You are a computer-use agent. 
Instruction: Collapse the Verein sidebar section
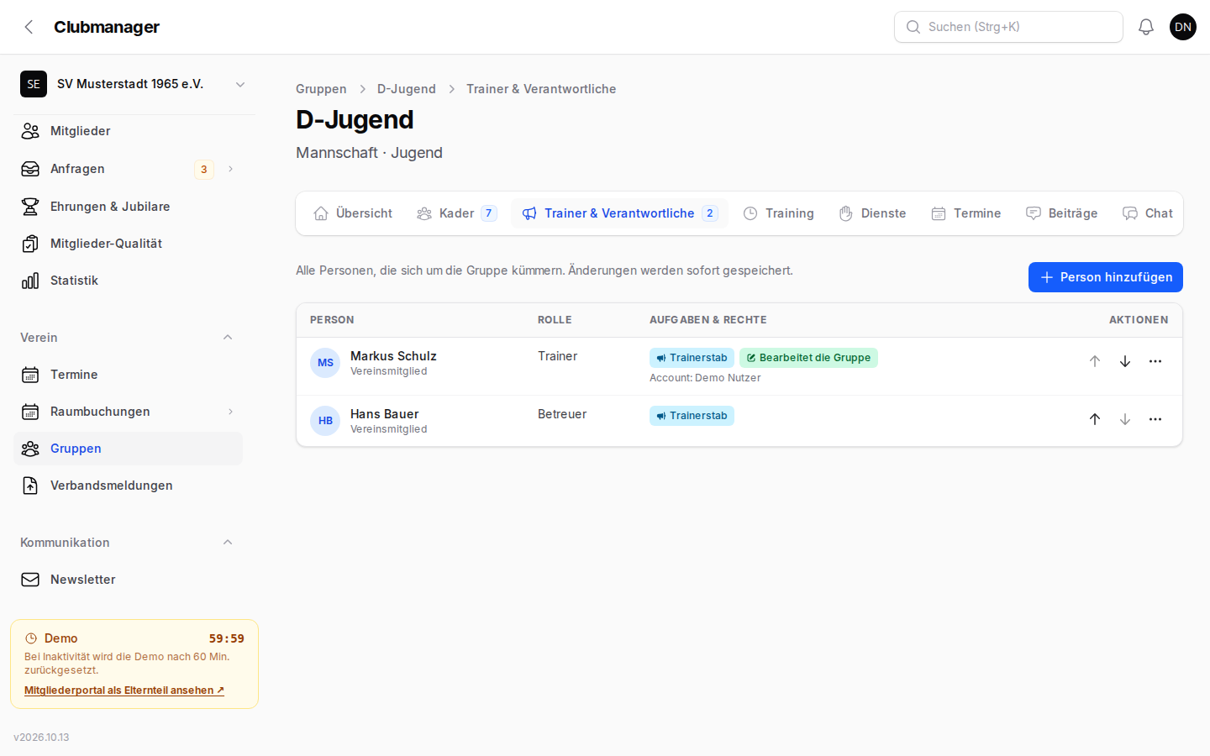[228, 338]
